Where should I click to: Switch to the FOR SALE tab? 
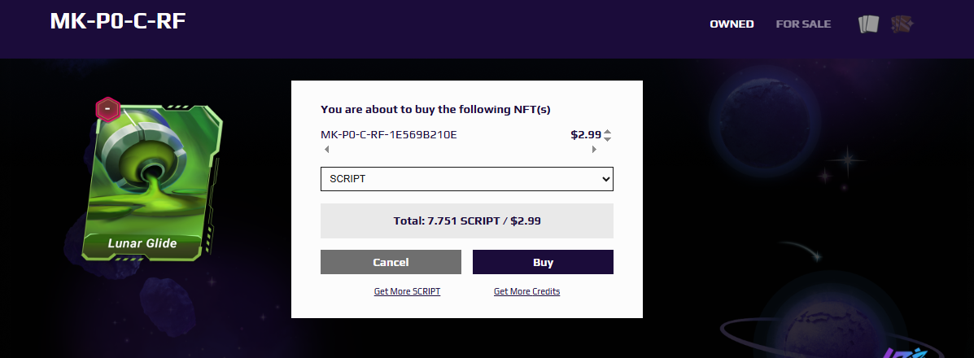pos(803,24)
